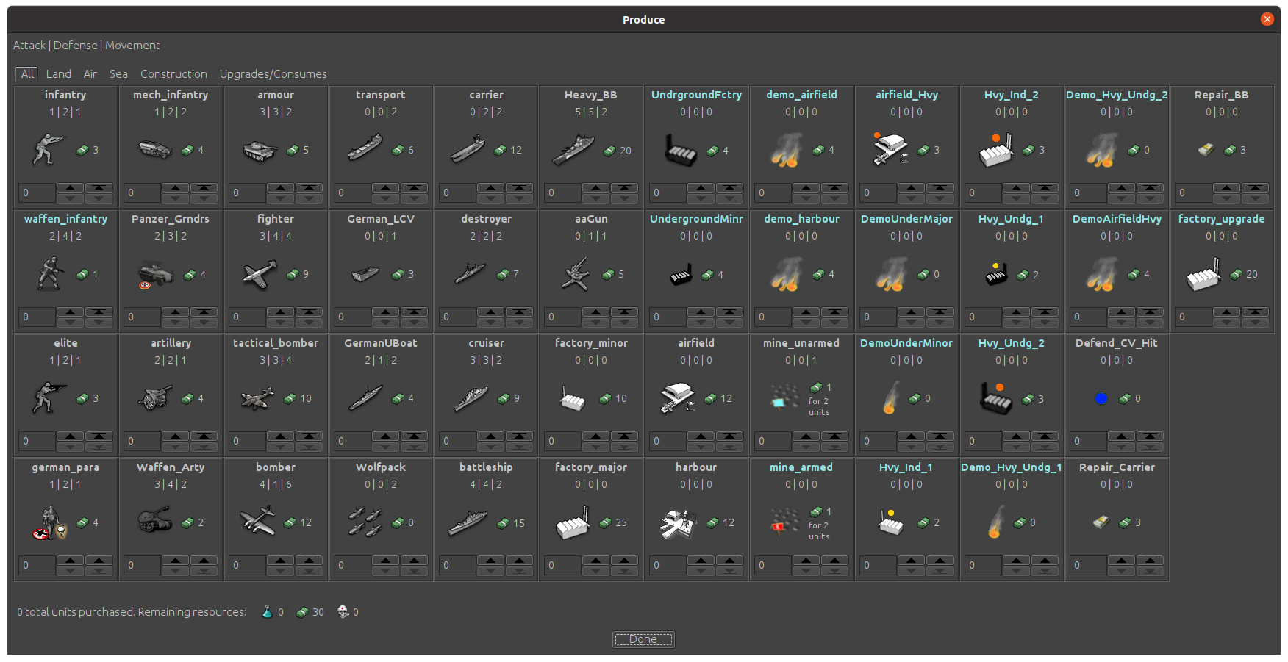The width and height of the screenshot is (1288, 662).
Task: Click the aaGun icon
Action: coord(576,274)
